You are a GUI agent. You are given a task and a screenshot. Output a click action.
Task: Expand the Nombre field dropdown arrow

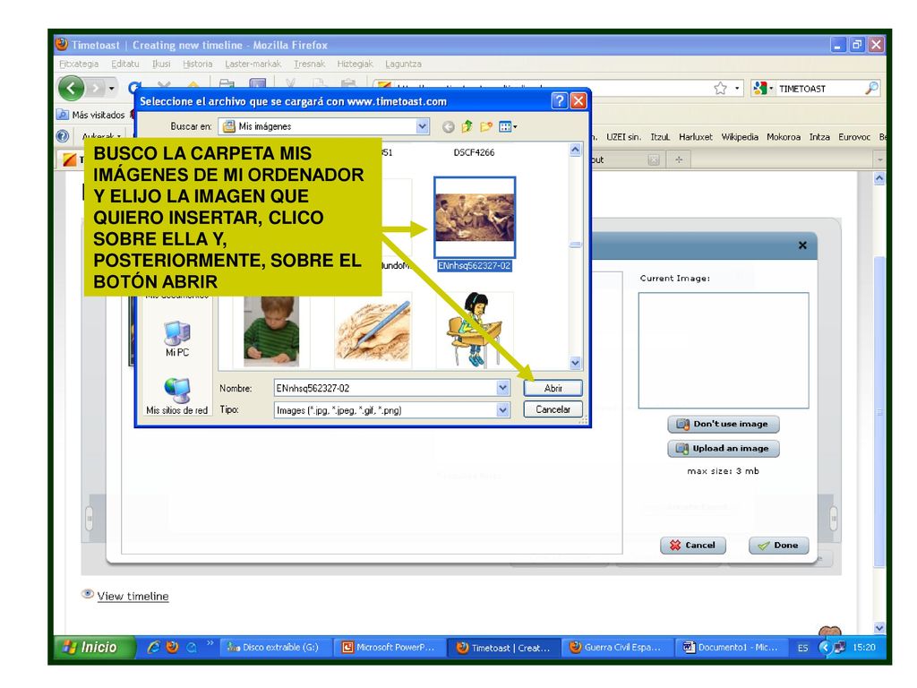coord(503,388)
